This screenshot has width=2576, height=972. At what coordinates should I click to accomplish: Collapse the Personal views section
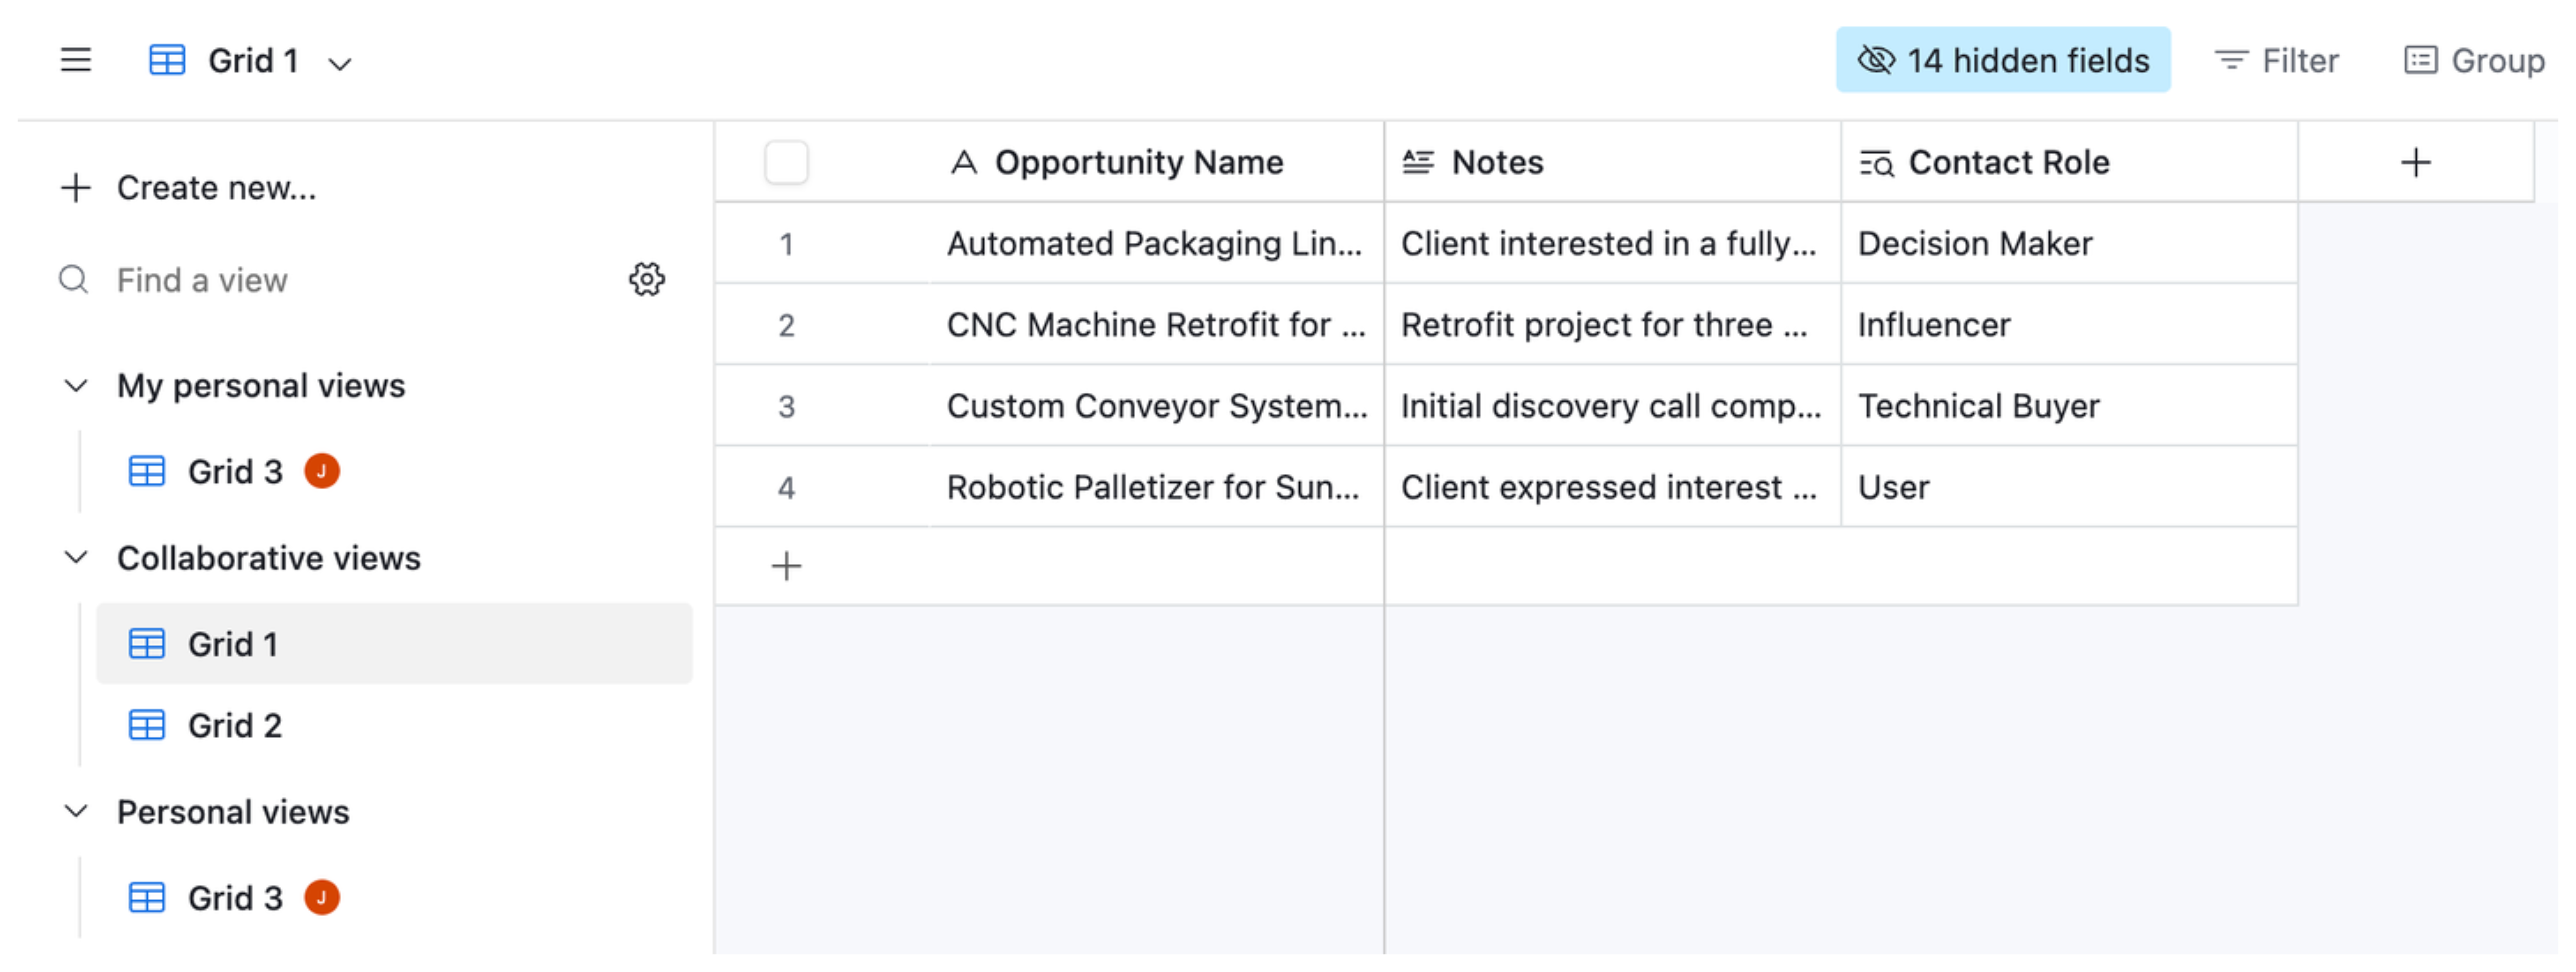(76, 812)
